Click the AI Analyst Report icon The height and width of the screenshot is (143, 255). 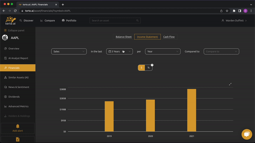coord(5,58)
